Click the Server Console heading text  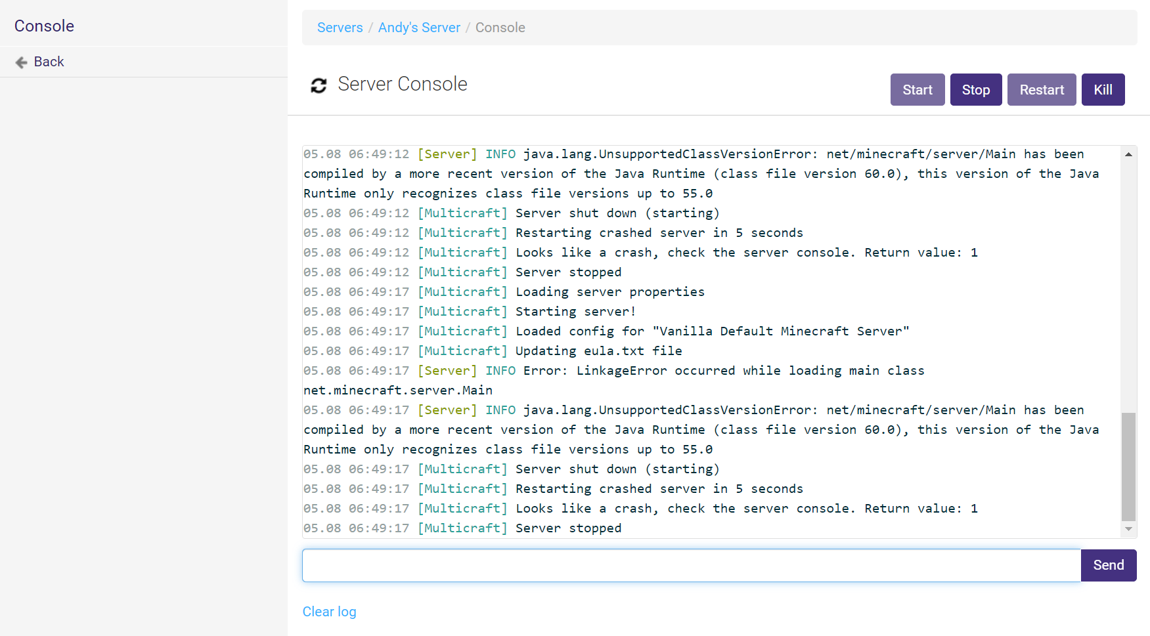click(403, 84)
